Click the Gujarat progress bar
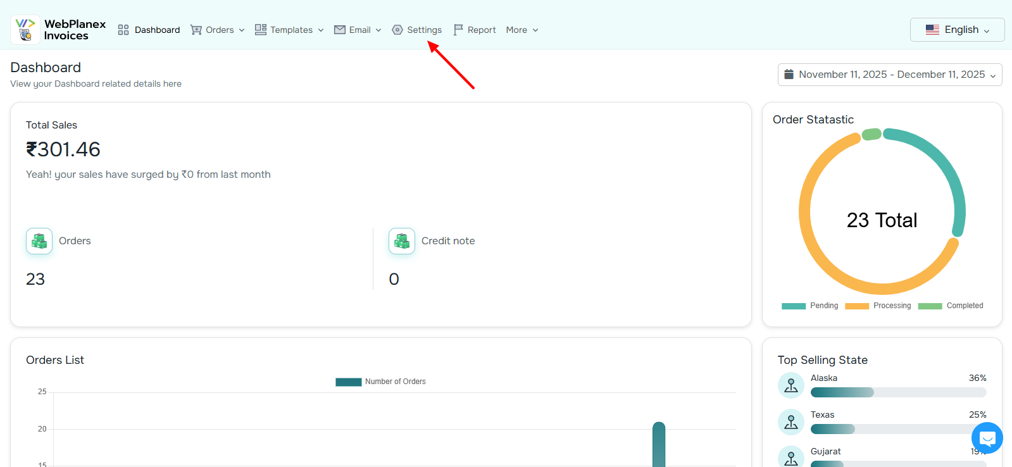This screenshot has height=467, width=1012. point(899,464)
